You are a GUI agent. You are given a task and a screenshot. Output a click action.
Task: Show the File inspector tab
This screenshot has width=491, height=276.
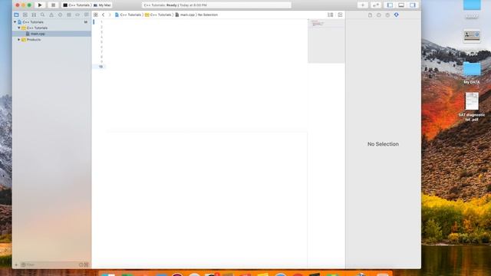370,15
